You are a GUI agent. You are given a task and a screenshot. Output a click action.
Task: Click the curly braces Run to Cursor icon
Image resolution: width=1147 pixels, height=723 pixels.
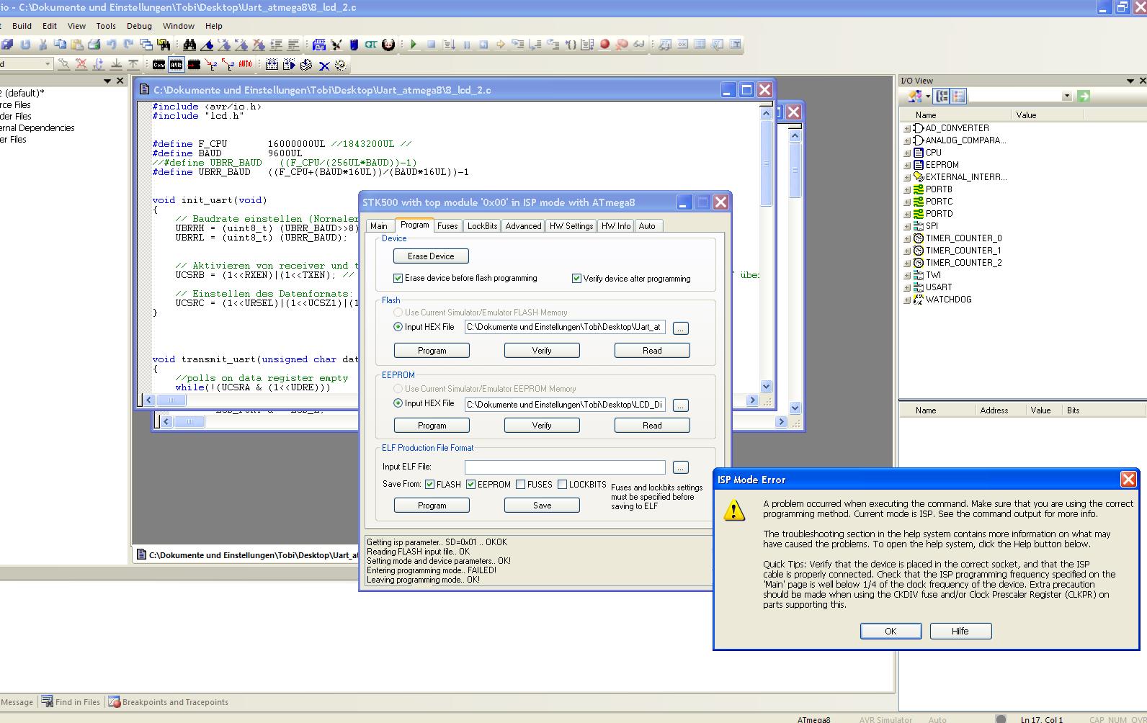click(571, 45)
